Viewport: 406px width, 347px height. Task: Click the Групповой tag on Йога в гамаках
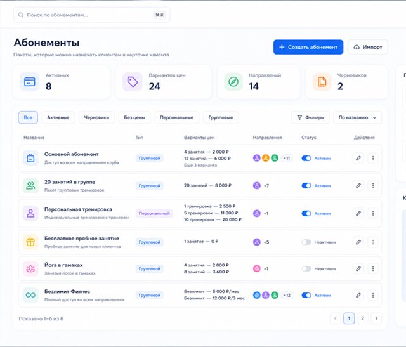[150, 269]
